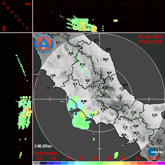This screenshot has width=165, height=165.
Task: Click the BN city label
Action: (136, 126)
